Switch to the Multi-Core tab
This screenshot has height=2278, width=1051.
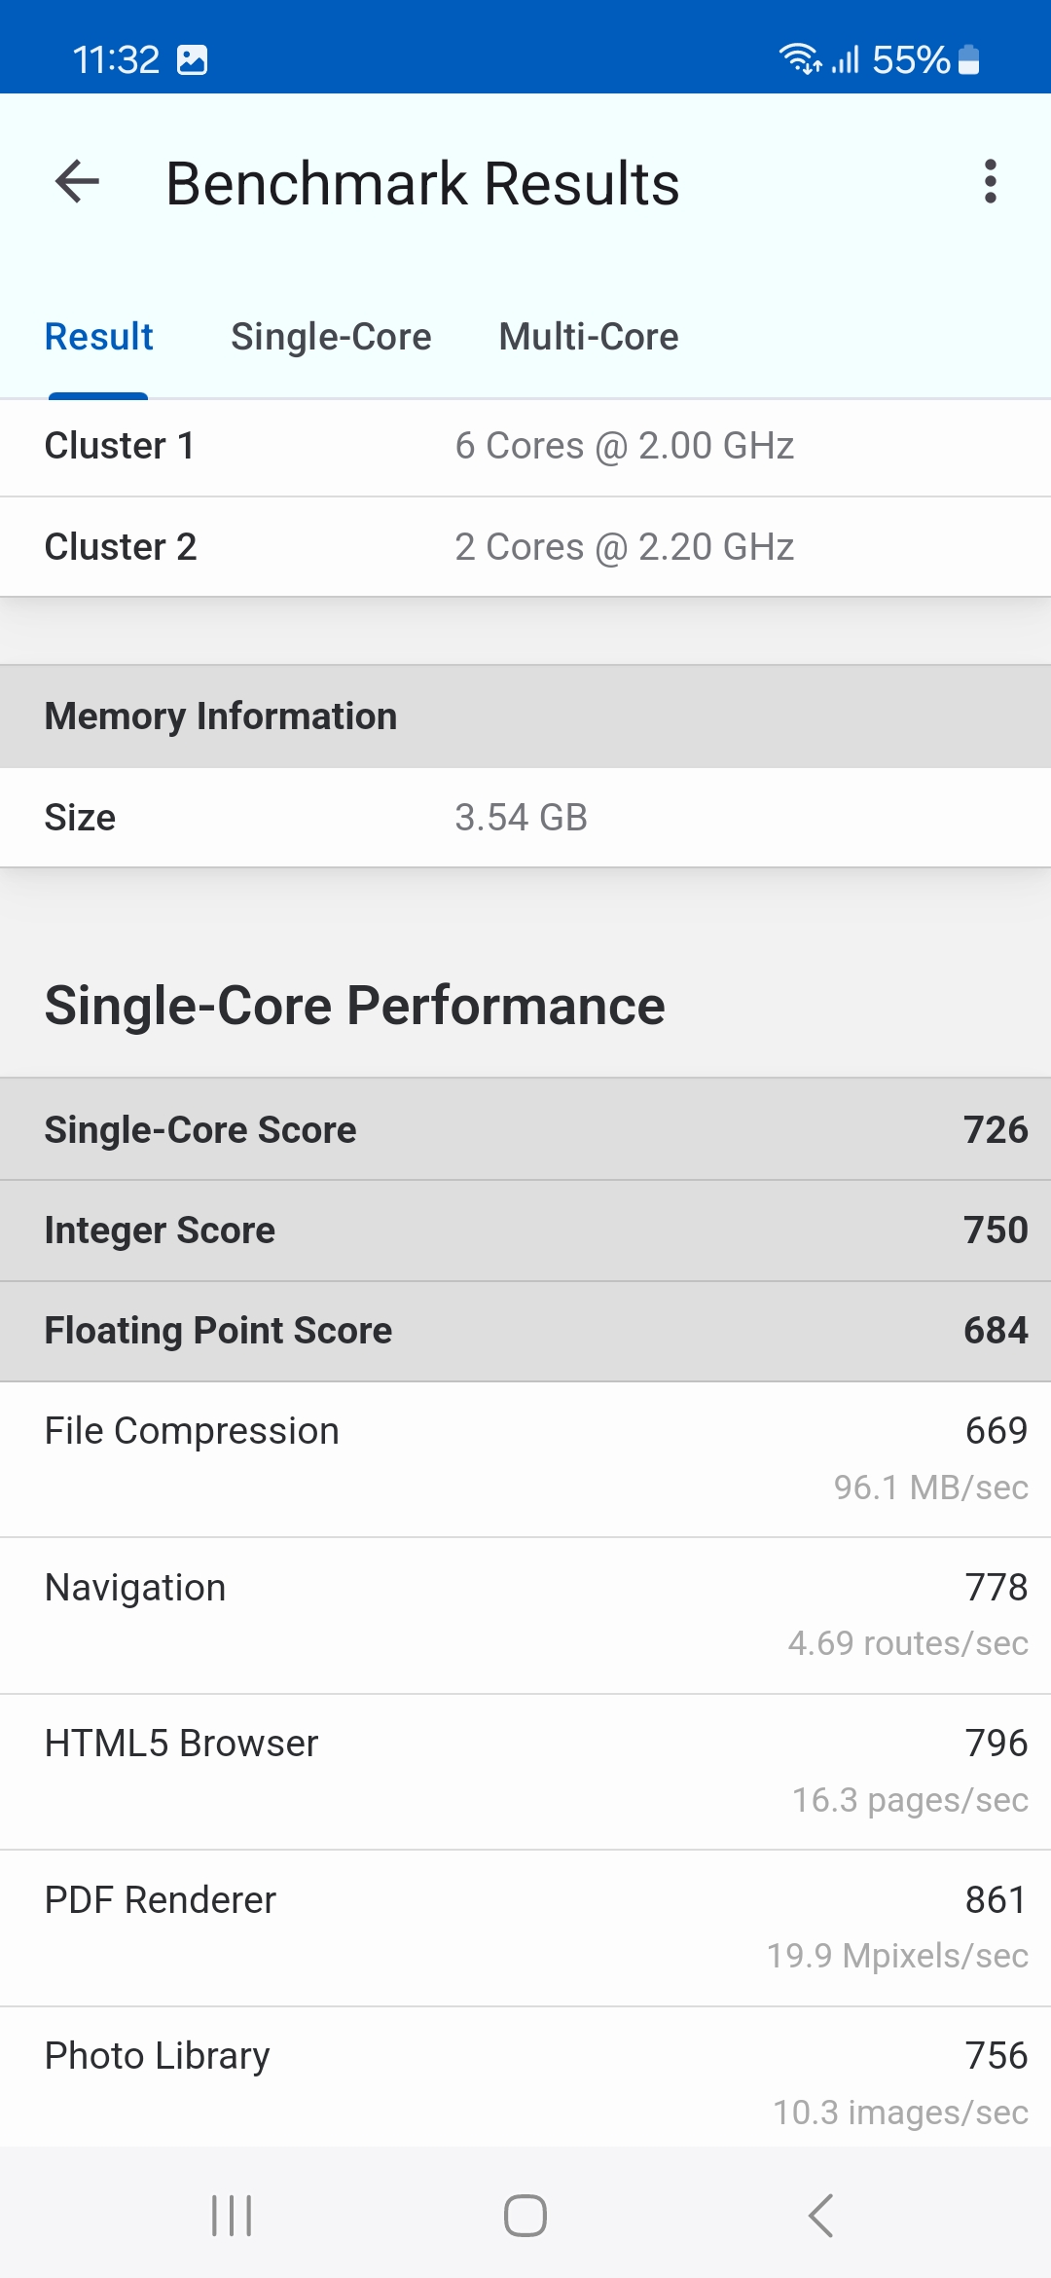[x=589, y=337]
